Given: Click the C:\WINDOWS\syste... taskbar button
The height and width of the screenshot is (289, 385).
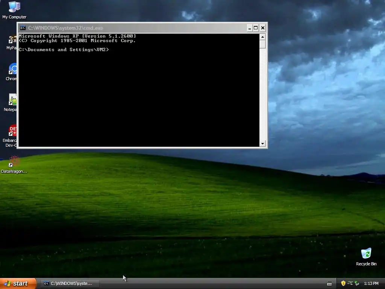Looking at the screenshot, I should pos(70,283).
